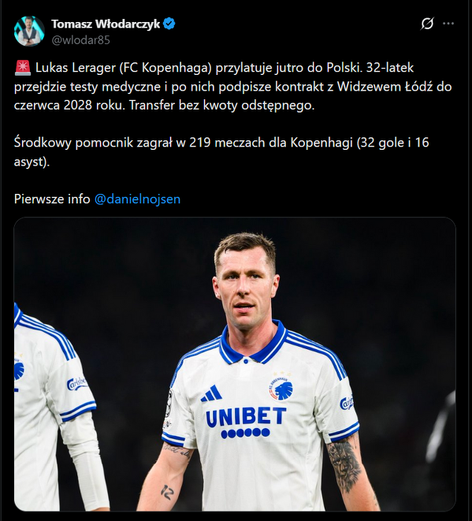Click the 'Pierwsze info' text
This screenshot has width=472, height=521.
52,199
